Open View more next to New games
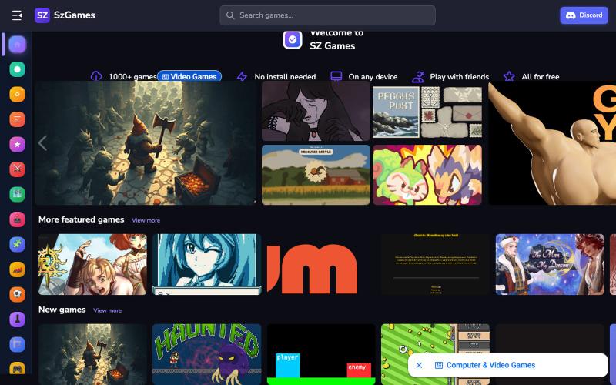The image size is (616, 385). point(107,310)
